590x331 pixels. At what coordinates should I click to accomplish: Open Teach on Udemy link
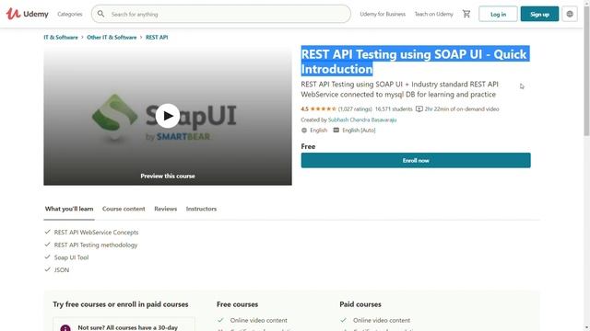point(434,14)
